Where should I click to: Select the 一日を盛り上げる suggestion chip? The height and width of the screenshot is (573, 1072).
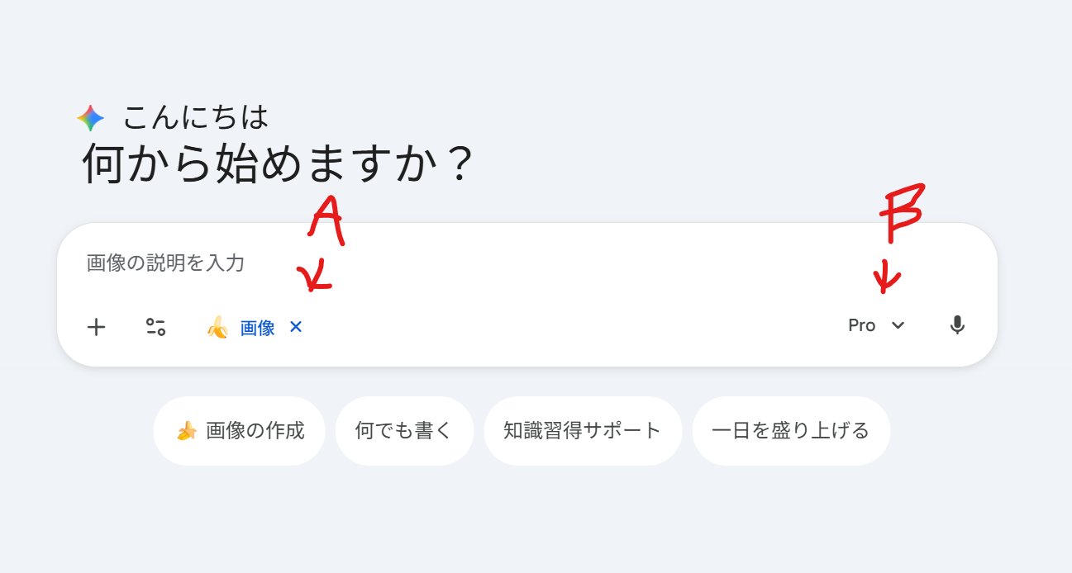[790, 431]
